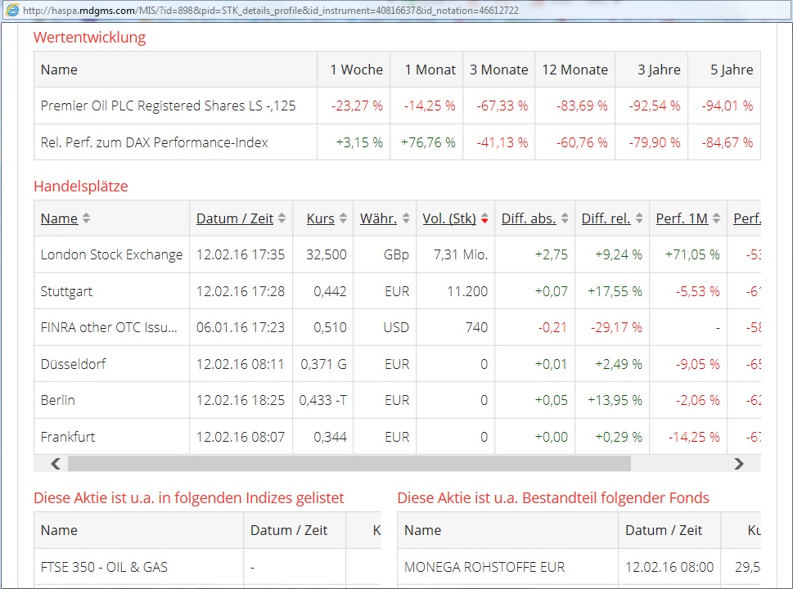Viewport: 793px width, 589px height.
Task: Toggle the red Vol. (Stk) sort indicator
Action: 484,220
